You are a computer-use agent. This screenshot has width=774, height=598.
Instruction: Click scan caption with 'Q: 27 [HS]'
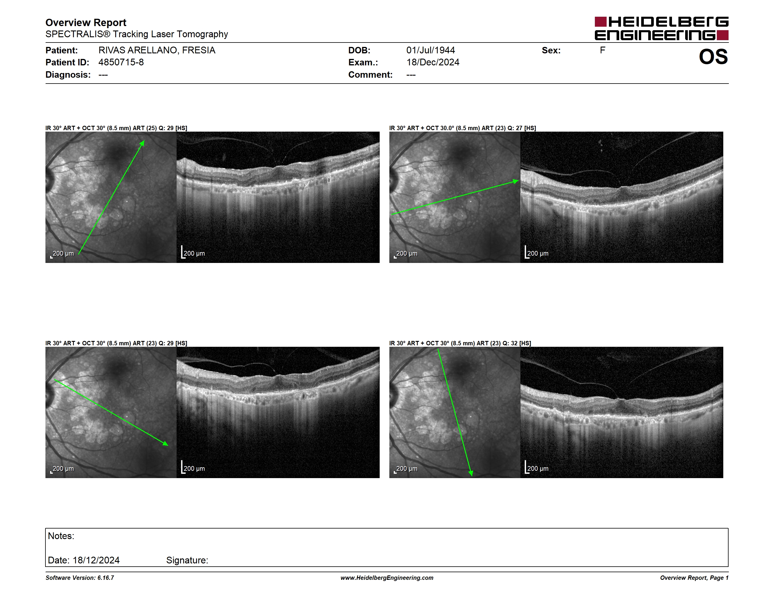(x=462, y=128)
